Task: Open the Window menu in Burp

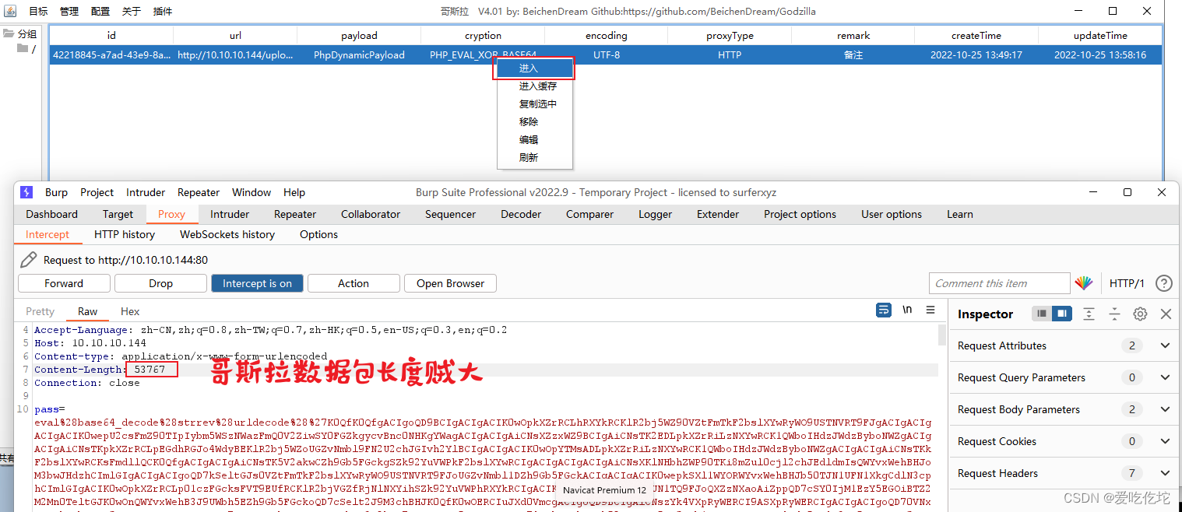Action: click(252, 192)
